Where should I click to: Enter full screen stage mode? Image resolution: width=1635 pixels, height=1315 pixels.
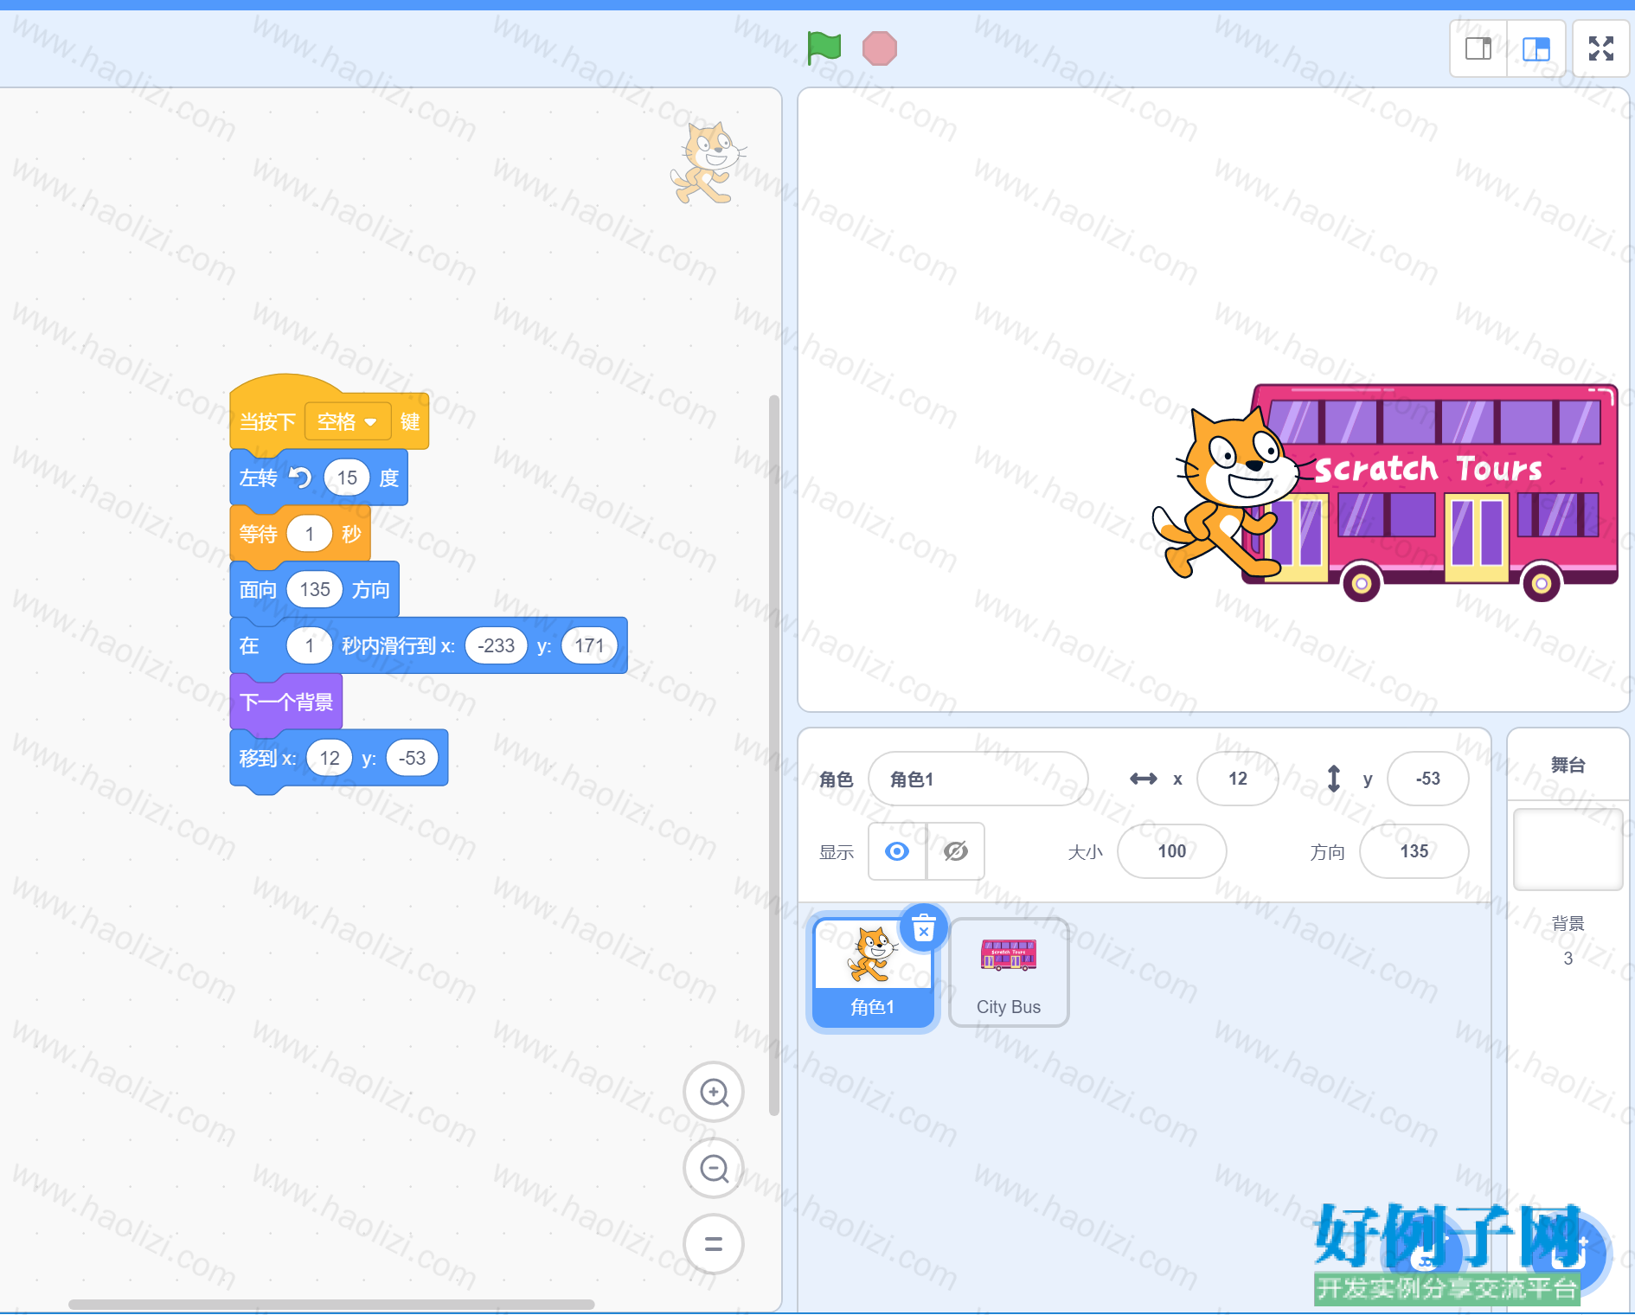(1601, 48)
